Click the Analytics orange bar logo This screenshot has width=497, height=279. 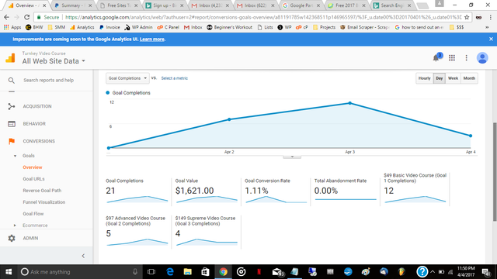coord(10,57)
